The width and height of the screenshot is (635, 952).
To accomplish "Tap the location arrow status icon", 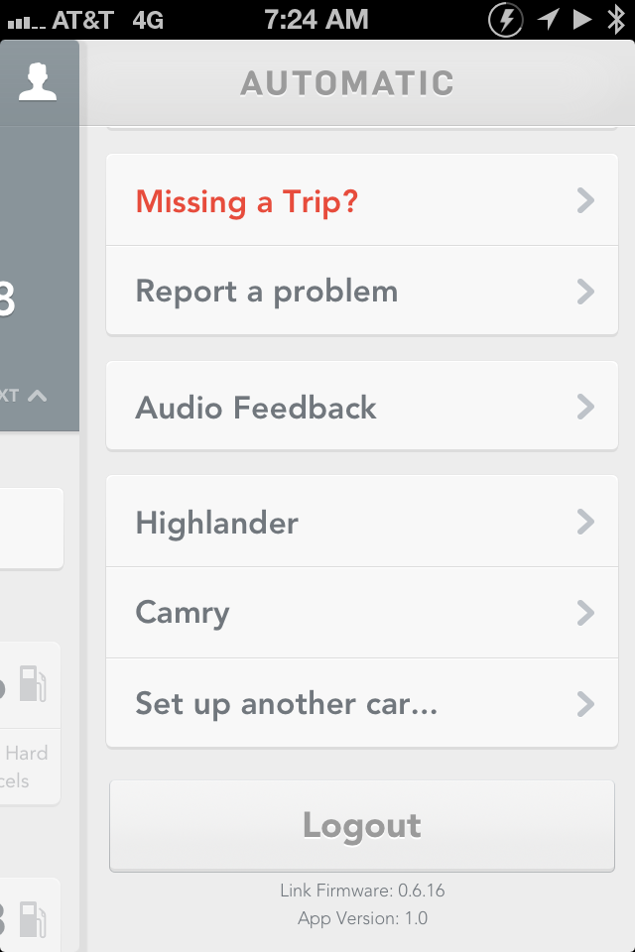I will point(548,20).
